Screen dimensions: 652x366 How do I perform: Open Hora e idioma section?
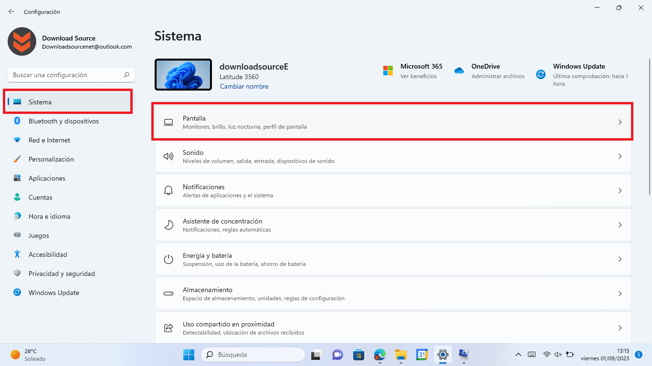point(72,216)
